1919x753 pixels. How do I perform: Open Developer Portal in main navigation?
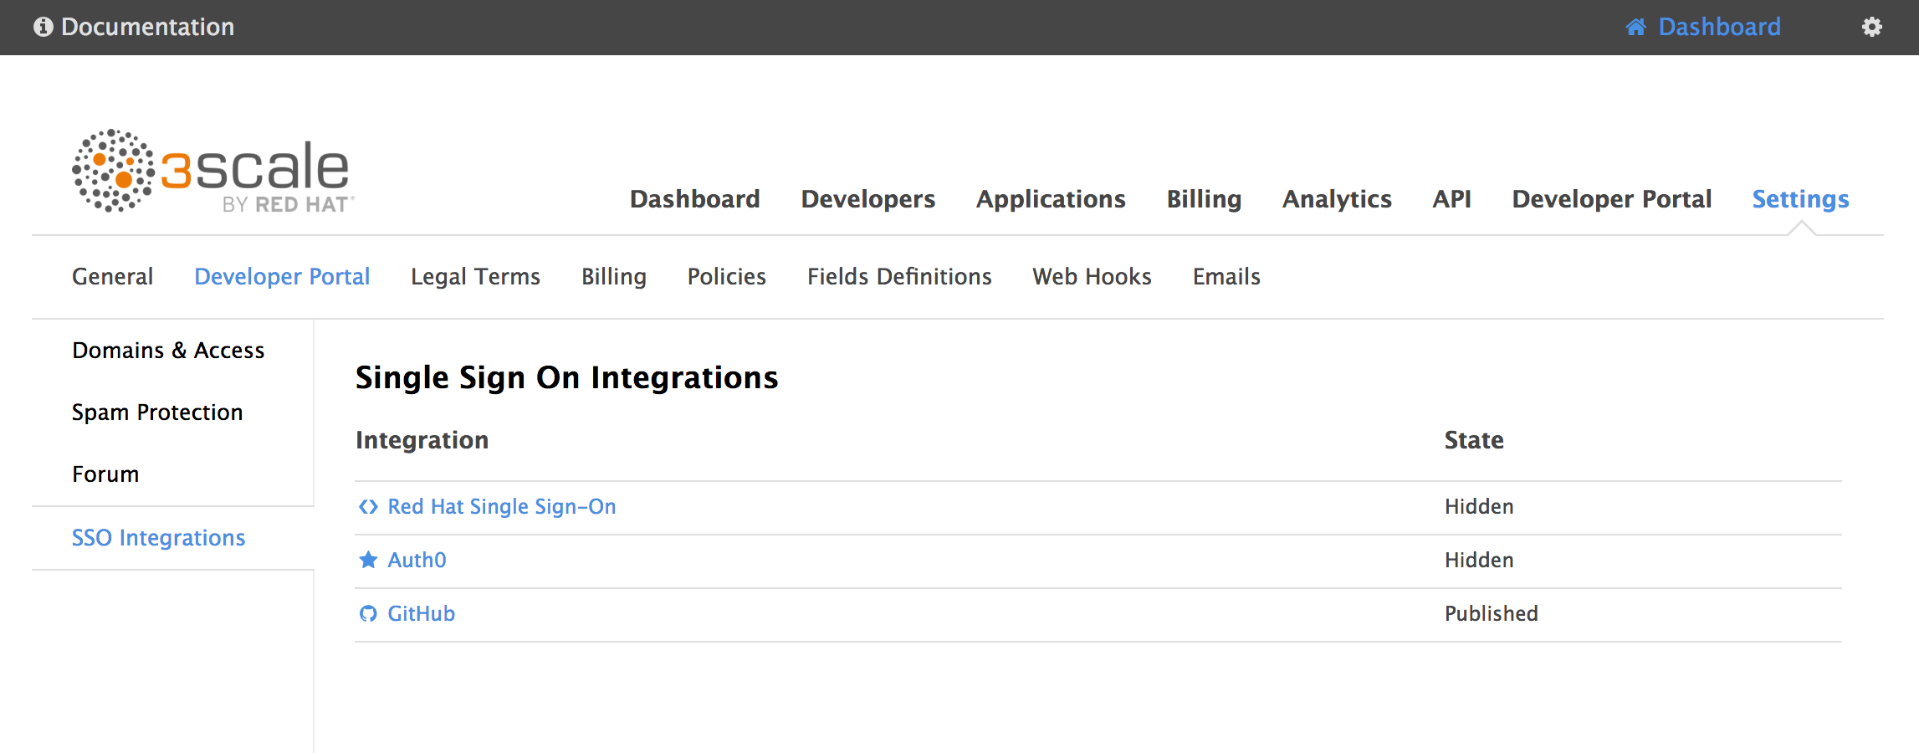pyautogui.click(x=1612, y=199)
